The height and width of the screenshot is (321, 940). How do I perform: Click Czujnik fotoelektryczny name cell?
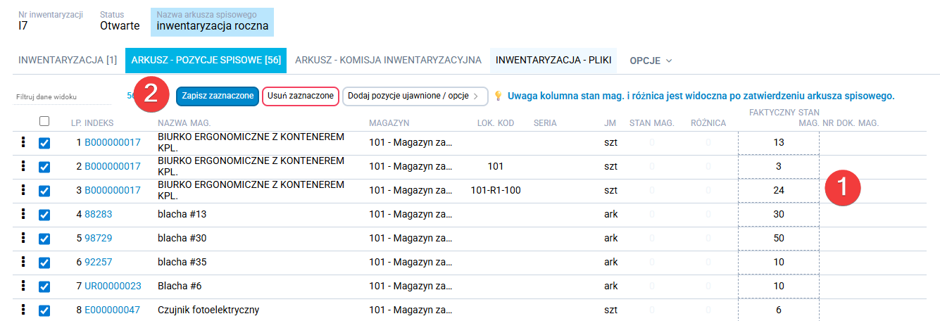[x=209, y=310]
